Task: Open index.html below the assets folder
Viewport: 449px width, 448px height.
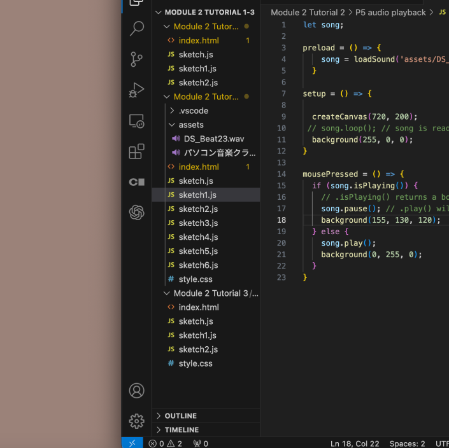Action: tap(206, 167)
